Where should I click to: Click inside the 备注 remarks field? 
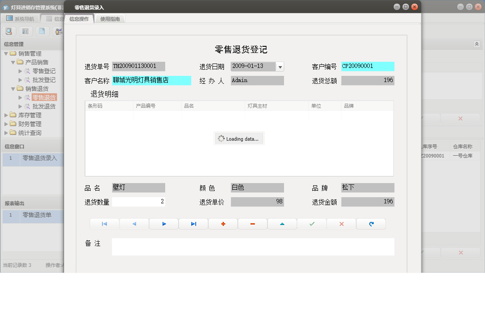(x=252, y=246)
